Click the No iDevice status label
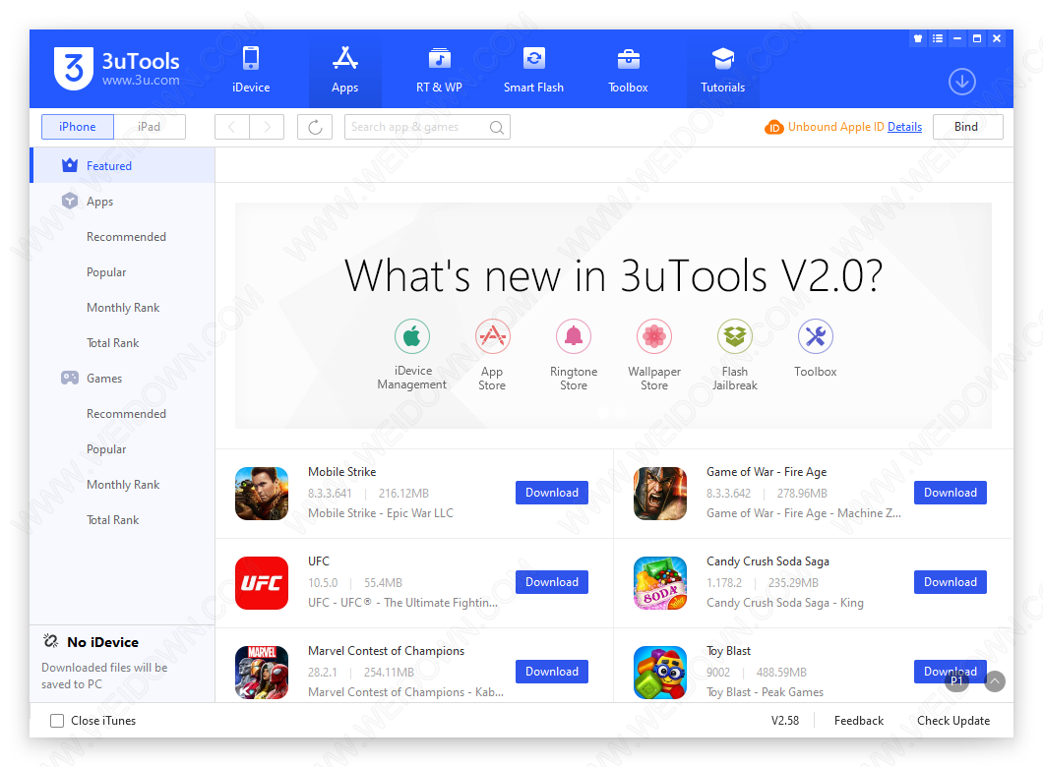Screen dimensions: 1043x767 [103, 642]
